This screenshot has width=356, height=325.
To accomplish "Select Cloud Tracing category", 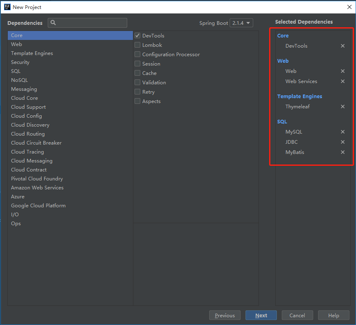I will 70,152.
